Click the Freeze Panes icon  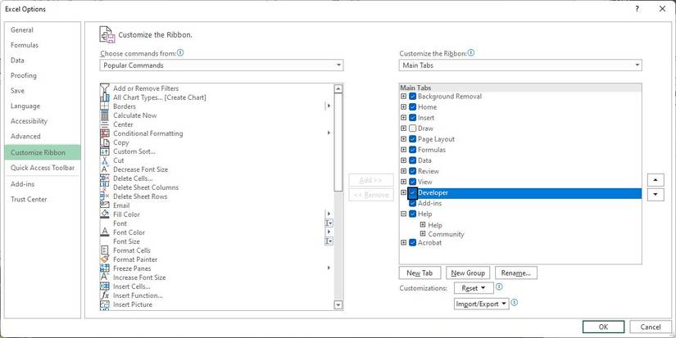(105, 268)
